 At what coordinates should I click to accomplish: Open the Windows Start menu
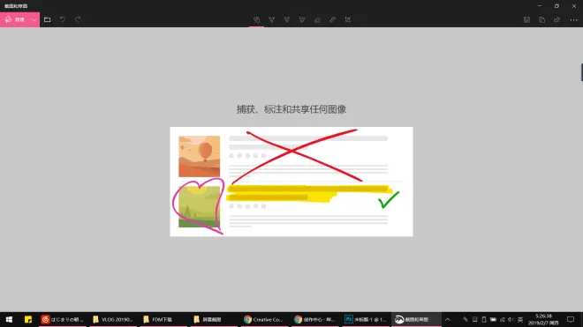[9, 319]
